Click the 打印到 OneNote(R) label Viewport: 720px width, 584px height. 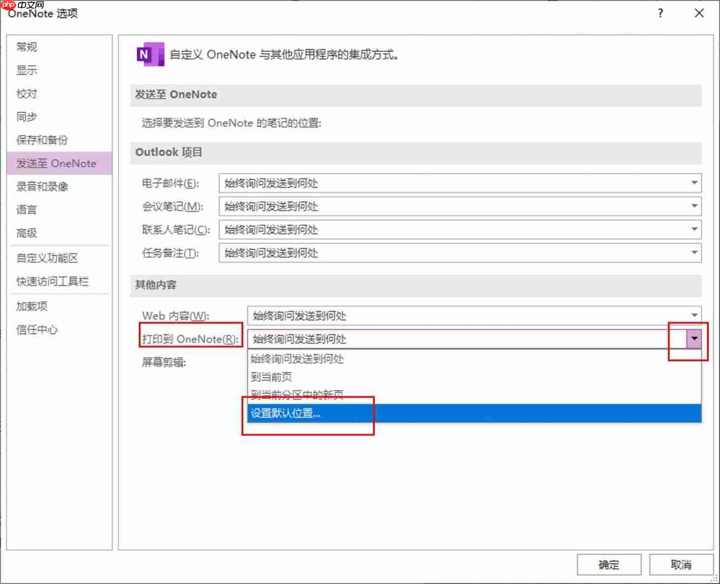[x=190, y=339]
